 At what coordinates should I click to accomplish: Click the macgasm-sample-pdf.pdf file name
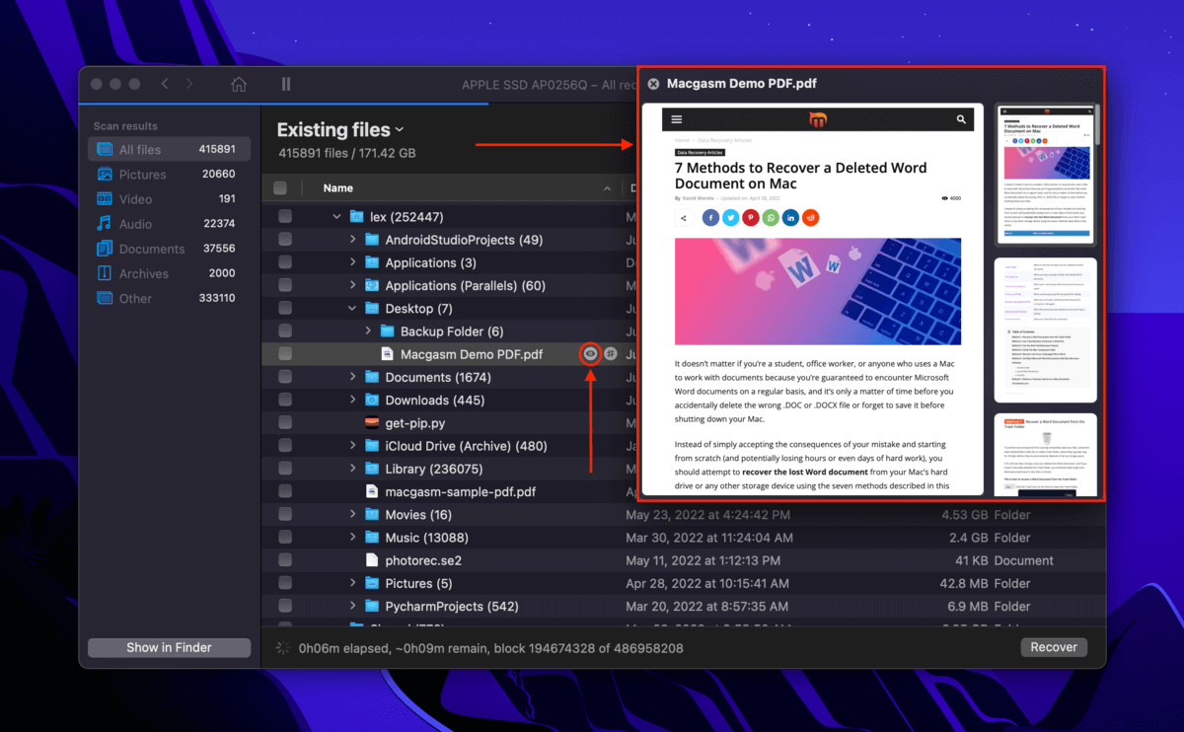pyautogui.click(x=461, y=491)
